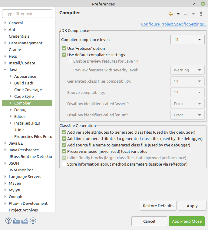The width and height of the screenshot is (208, 230).
Task: Click the Help question mark icon
Action: click(8, 221)
